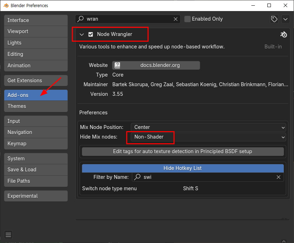The width and height of the screenshot is (294, 243).
Task: Click the Hide Hotkey List button
Action: [183, 168]
